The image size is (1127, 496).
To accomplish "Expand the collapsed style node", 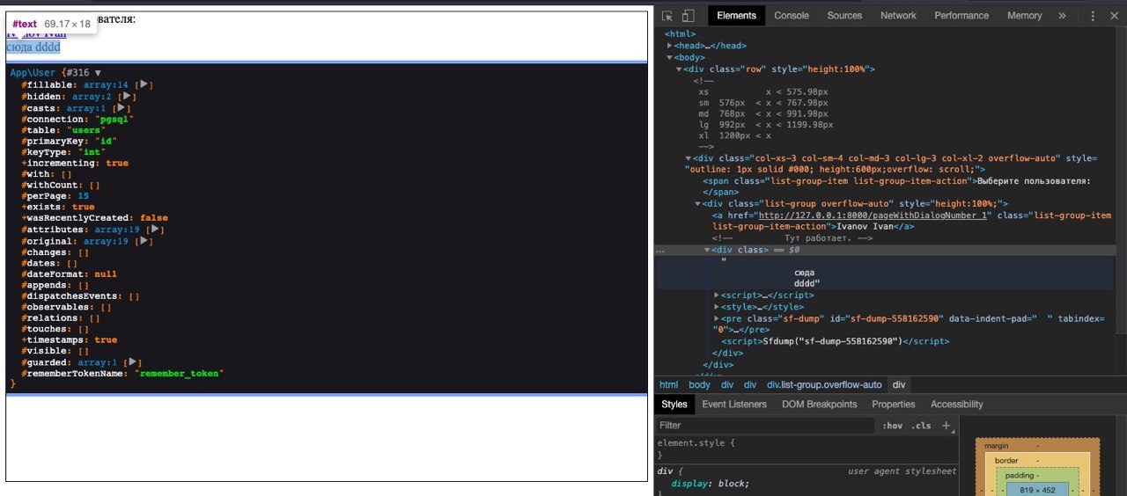I will [x=717, y=307].
